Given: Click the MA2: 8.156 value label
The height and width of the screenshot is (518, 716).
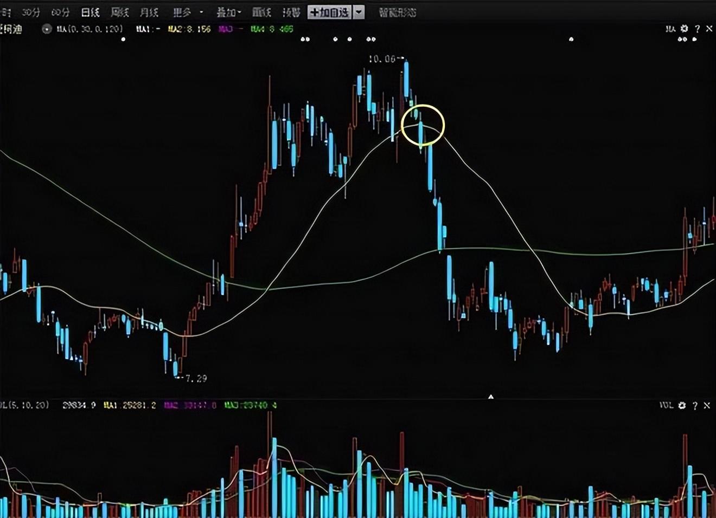Looking at the screenshot, I should 189,29.
